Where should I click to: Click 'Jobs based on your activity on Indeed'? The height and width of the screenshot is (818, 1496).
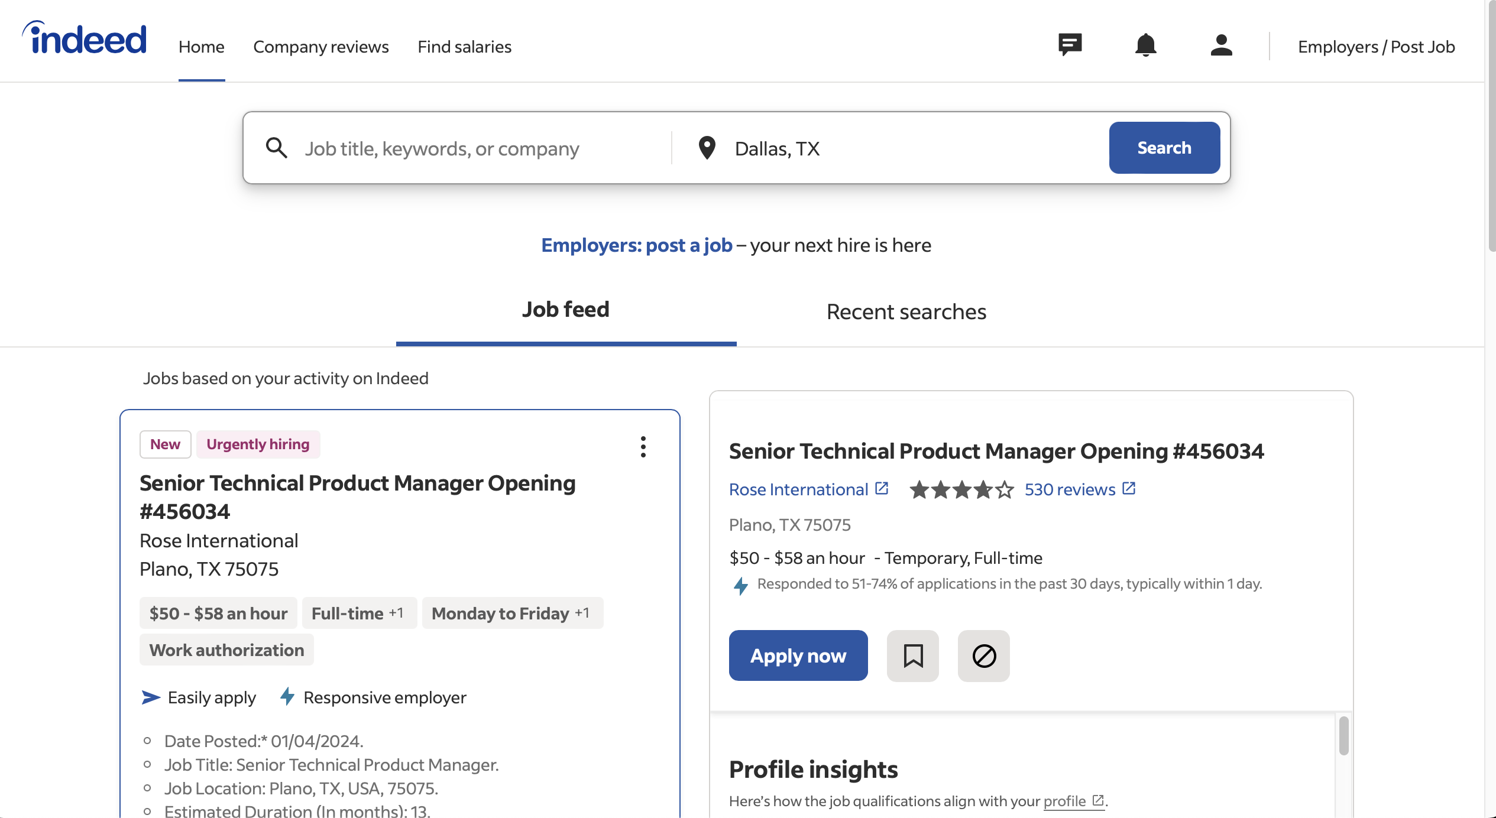point(286,378)
